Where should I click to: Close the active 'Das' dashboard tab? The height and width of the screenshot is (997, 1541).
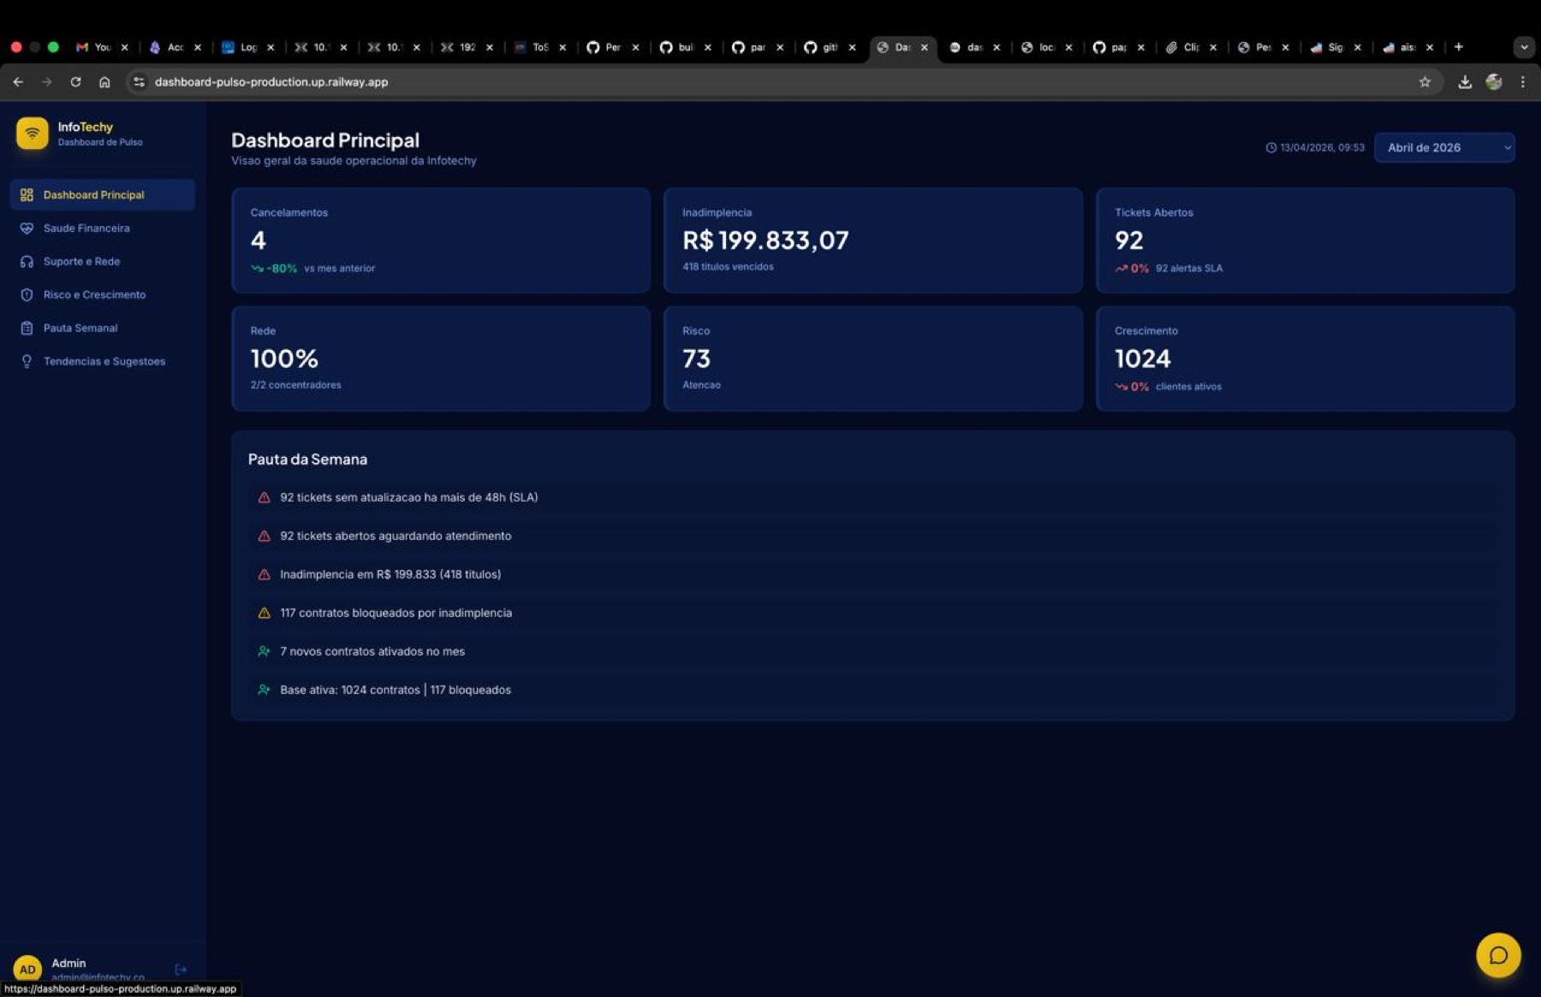click(x=924, y=47)
